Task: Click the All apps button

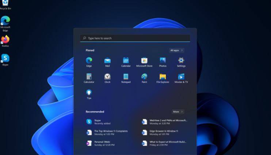Action: point(176,50)
